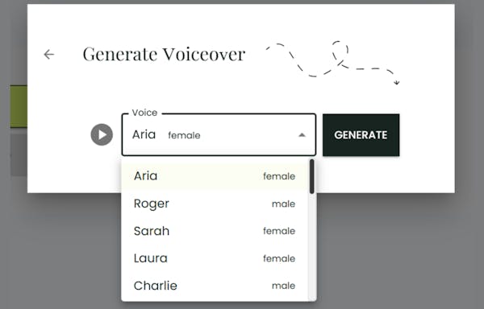
Task: Play the selected voice preview
Action: (102, 135)
